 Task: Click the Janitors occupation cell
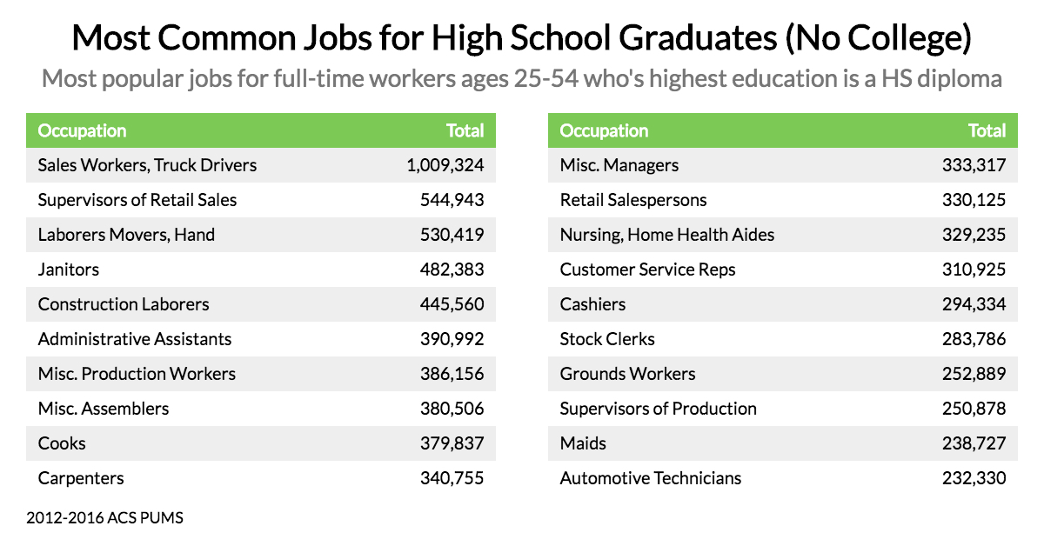pos(69,270)
